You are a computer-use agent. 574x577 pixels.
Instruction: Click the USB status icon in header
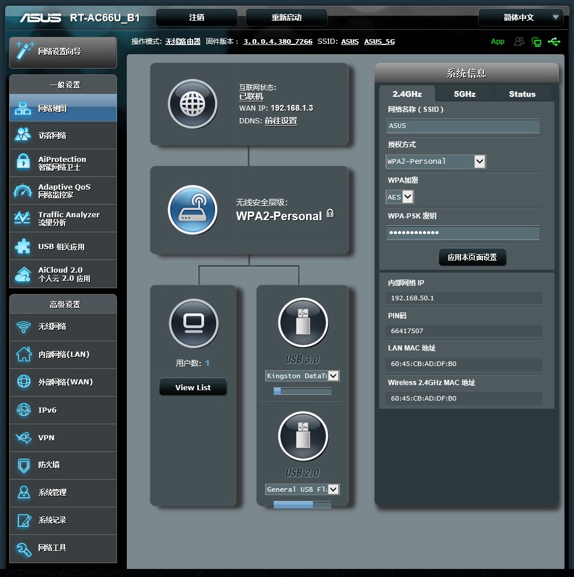coord(554,42)
